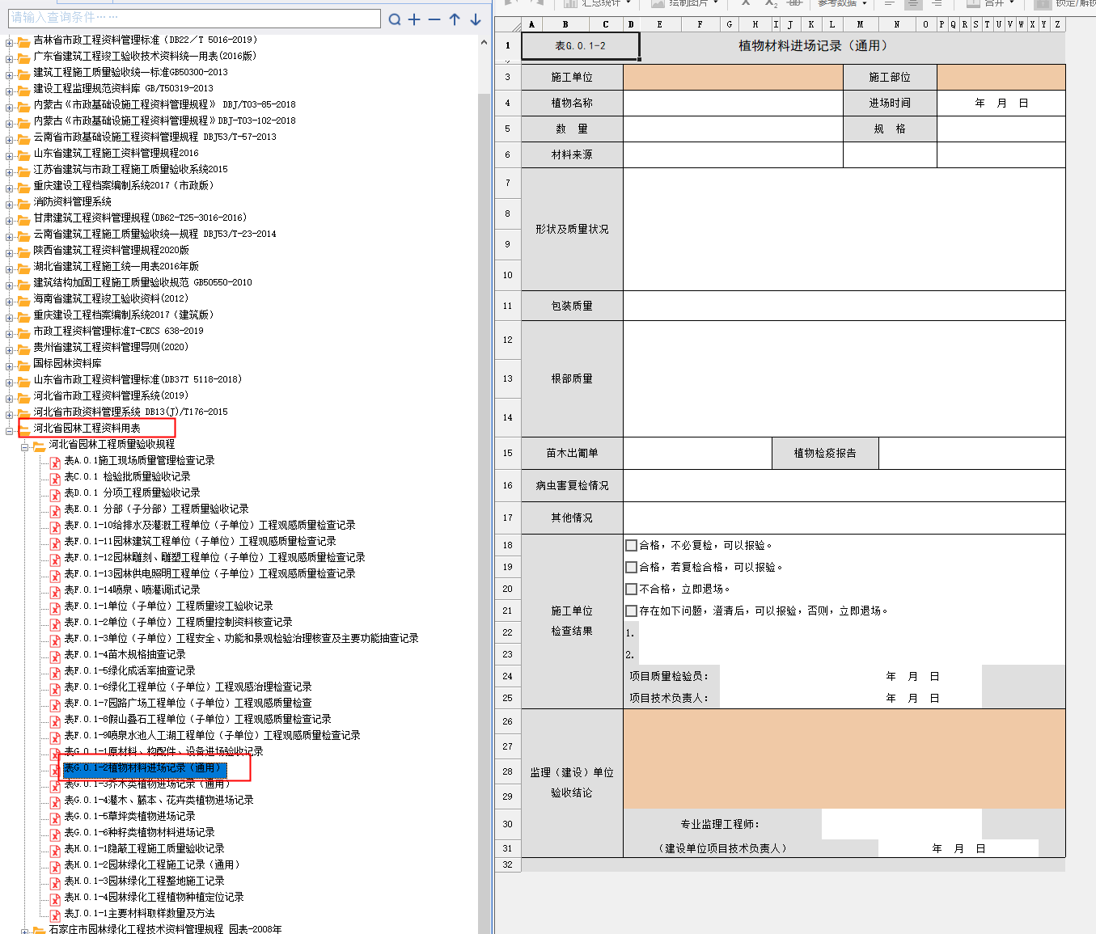Viewport: 1096px width, 934px height.
Task: Click the plus expand-all icon
Action: tap(414, 19)
